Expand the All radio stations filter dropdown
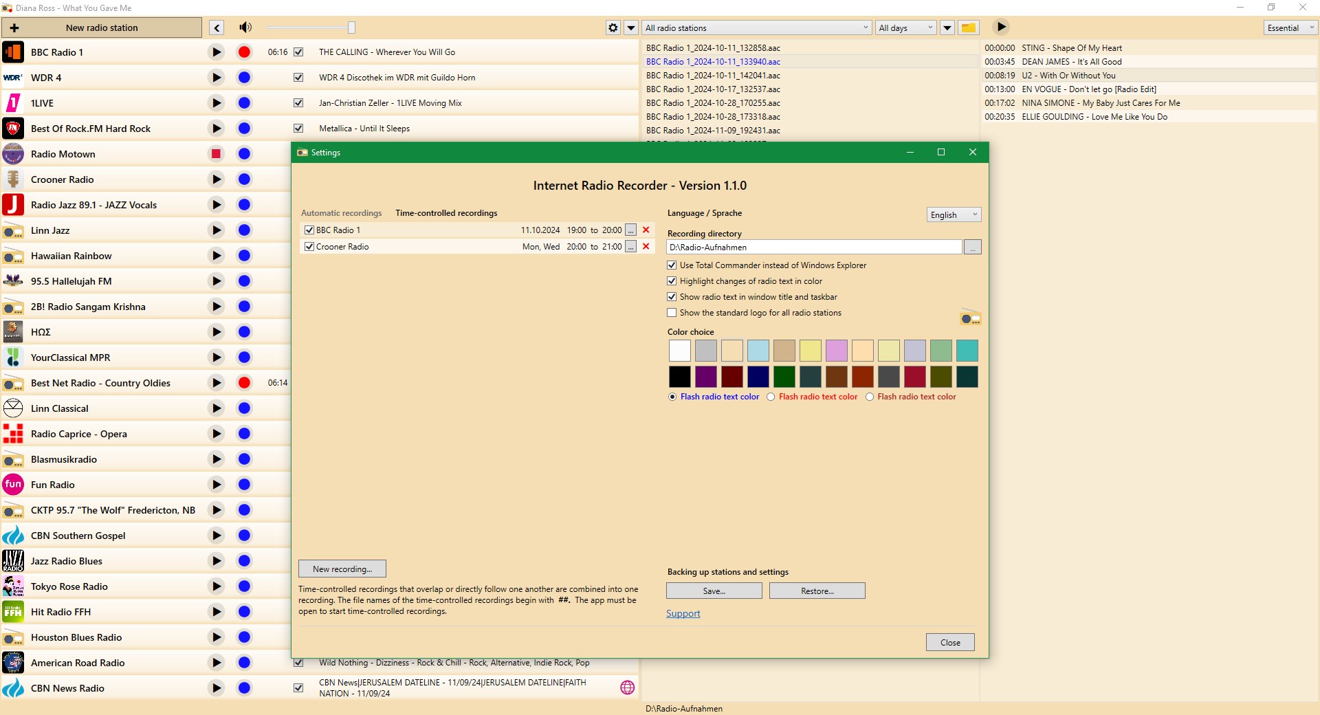Screen dimensions: 1320x715 [756, 27]
